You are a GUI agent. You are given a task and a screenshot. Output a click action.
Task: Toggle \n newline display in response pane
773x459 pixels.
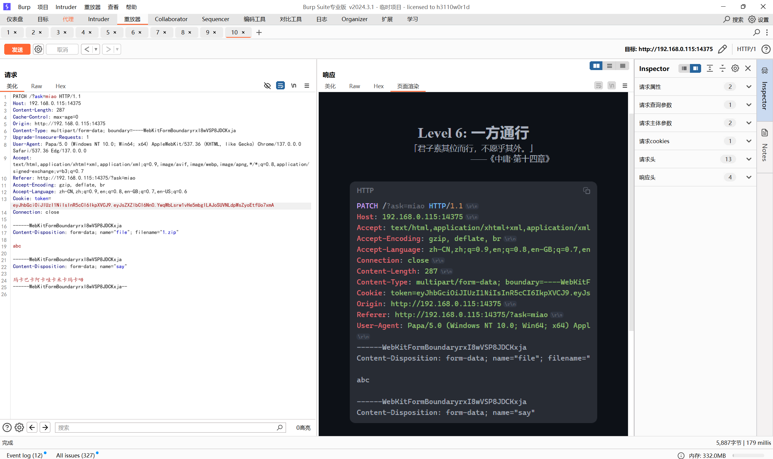611,86
